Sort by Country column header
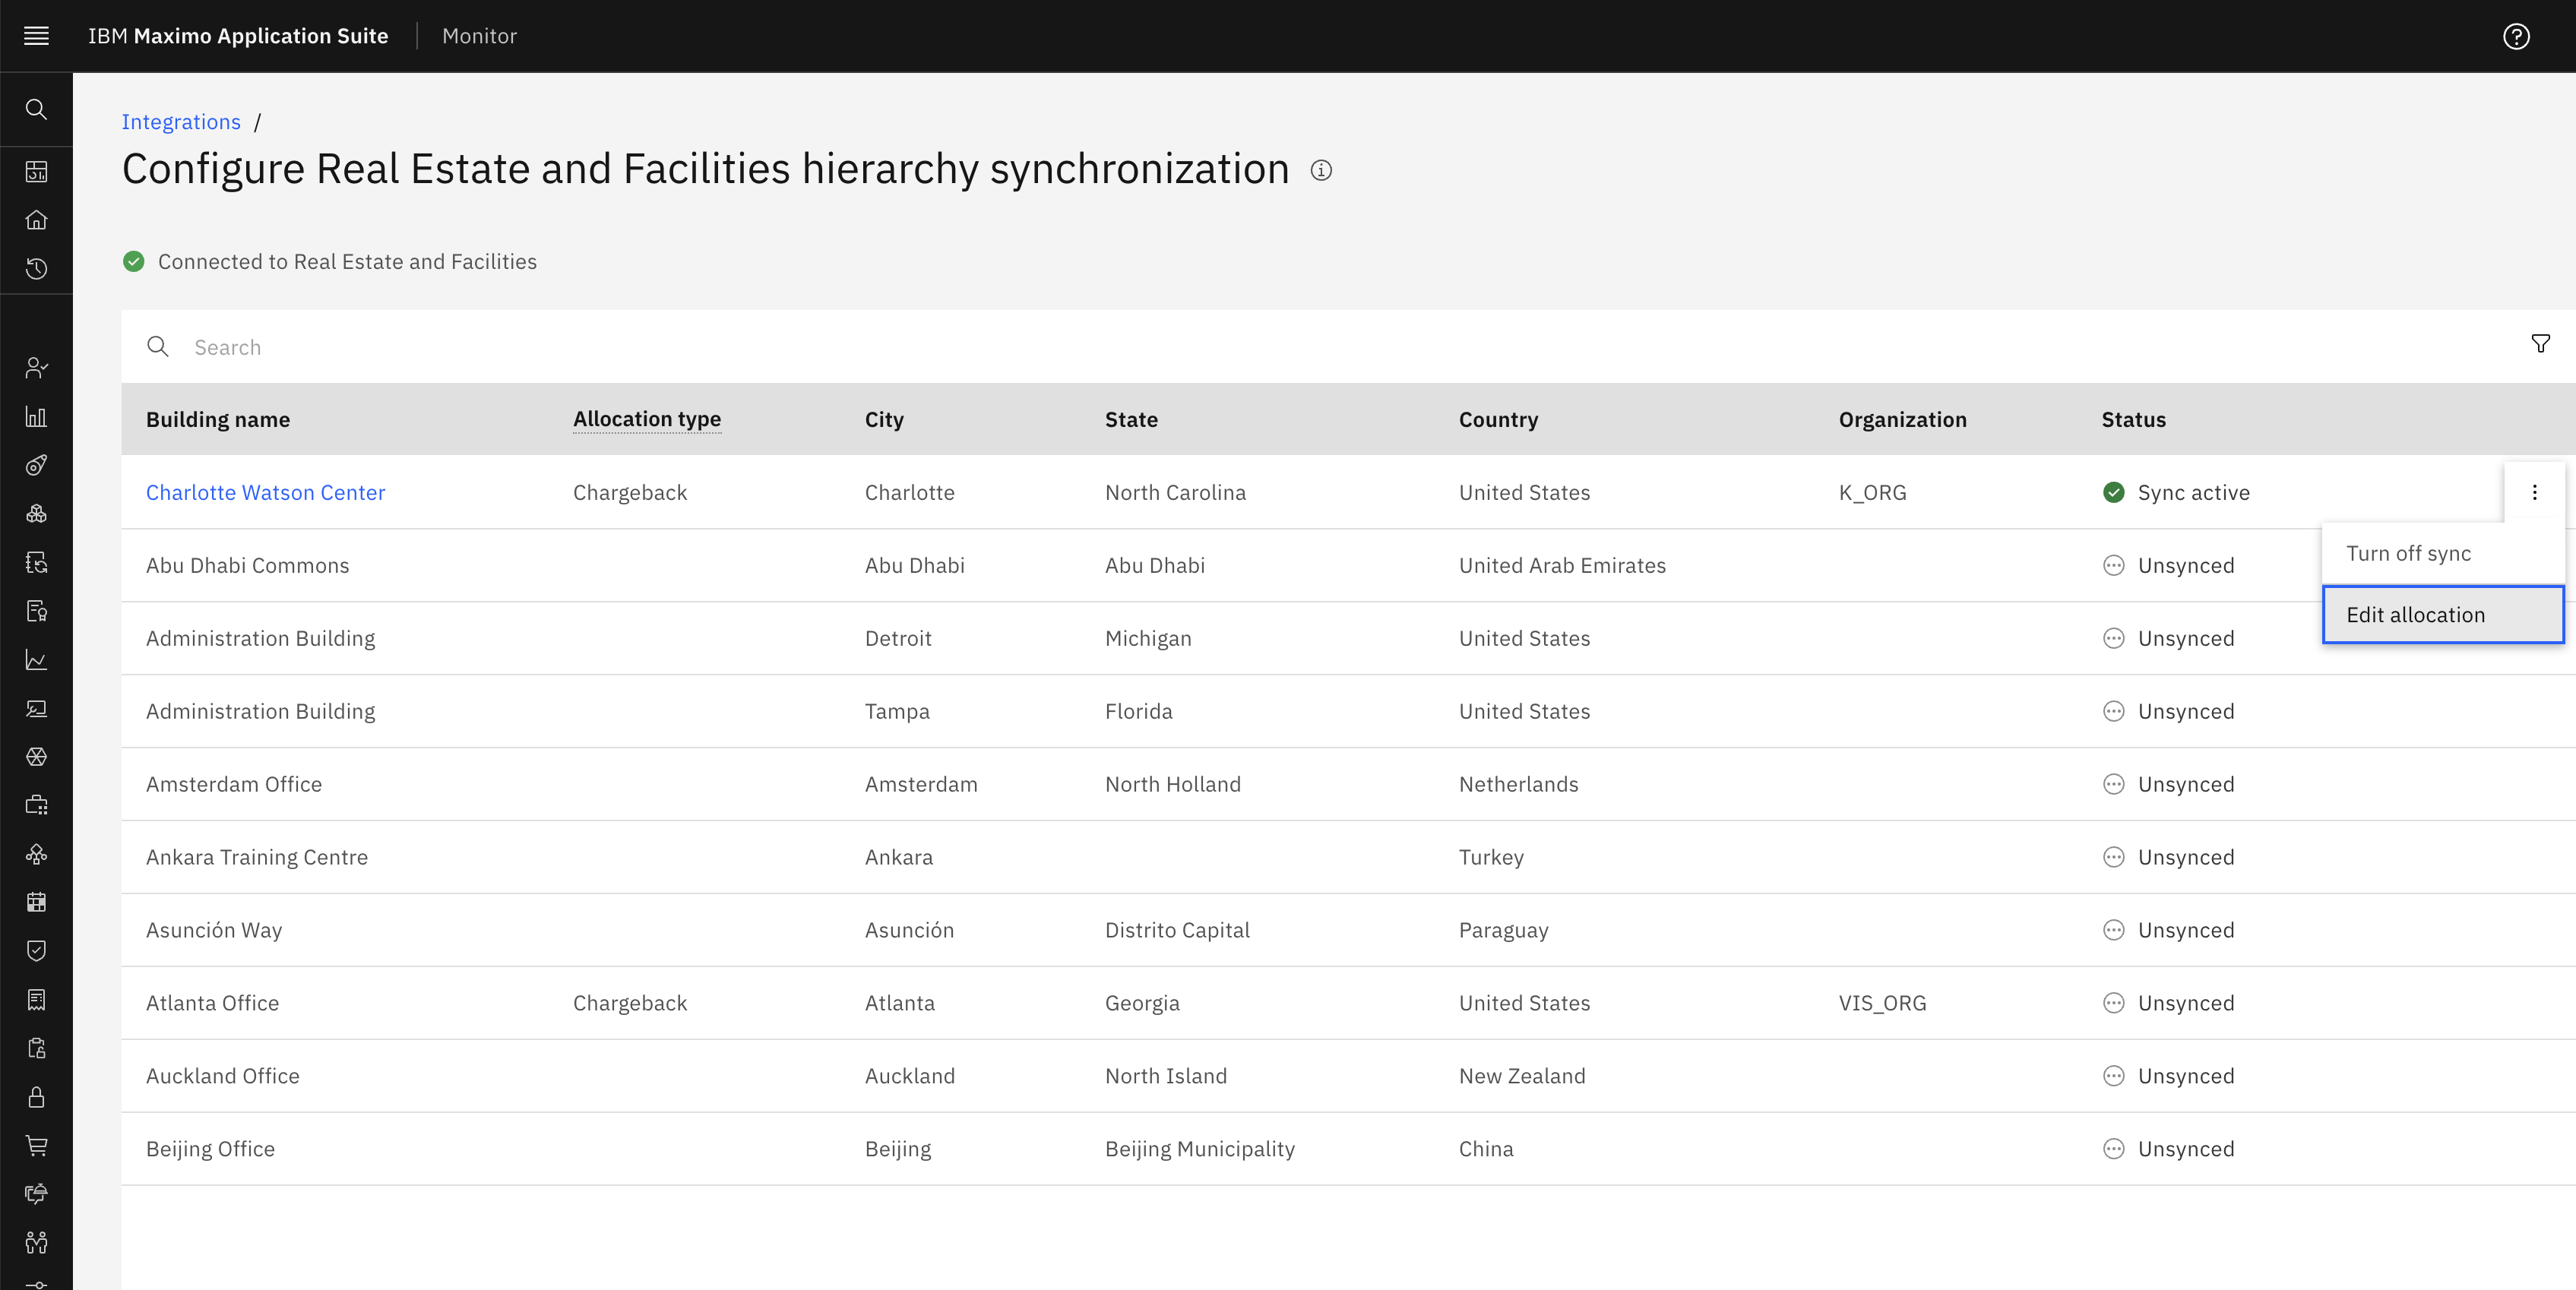Image resolution: width=2576 pixels, height=1290 pixels. pyautogui.click(x=1498, y=420)
